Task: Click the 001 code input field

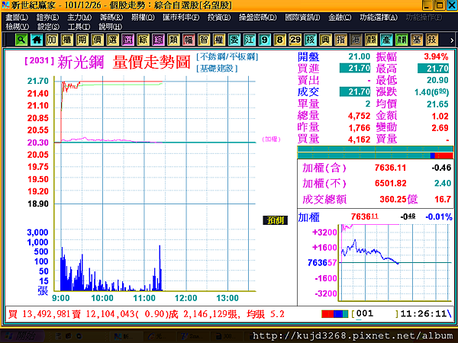Action: [x=375, y=314]
